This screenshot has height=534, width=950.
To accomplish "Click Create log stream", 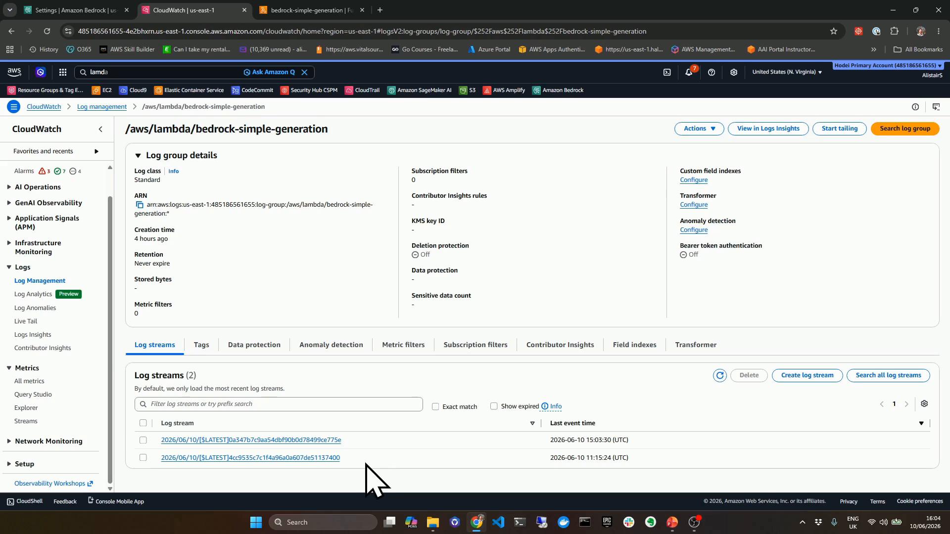I will coord(807,375).
